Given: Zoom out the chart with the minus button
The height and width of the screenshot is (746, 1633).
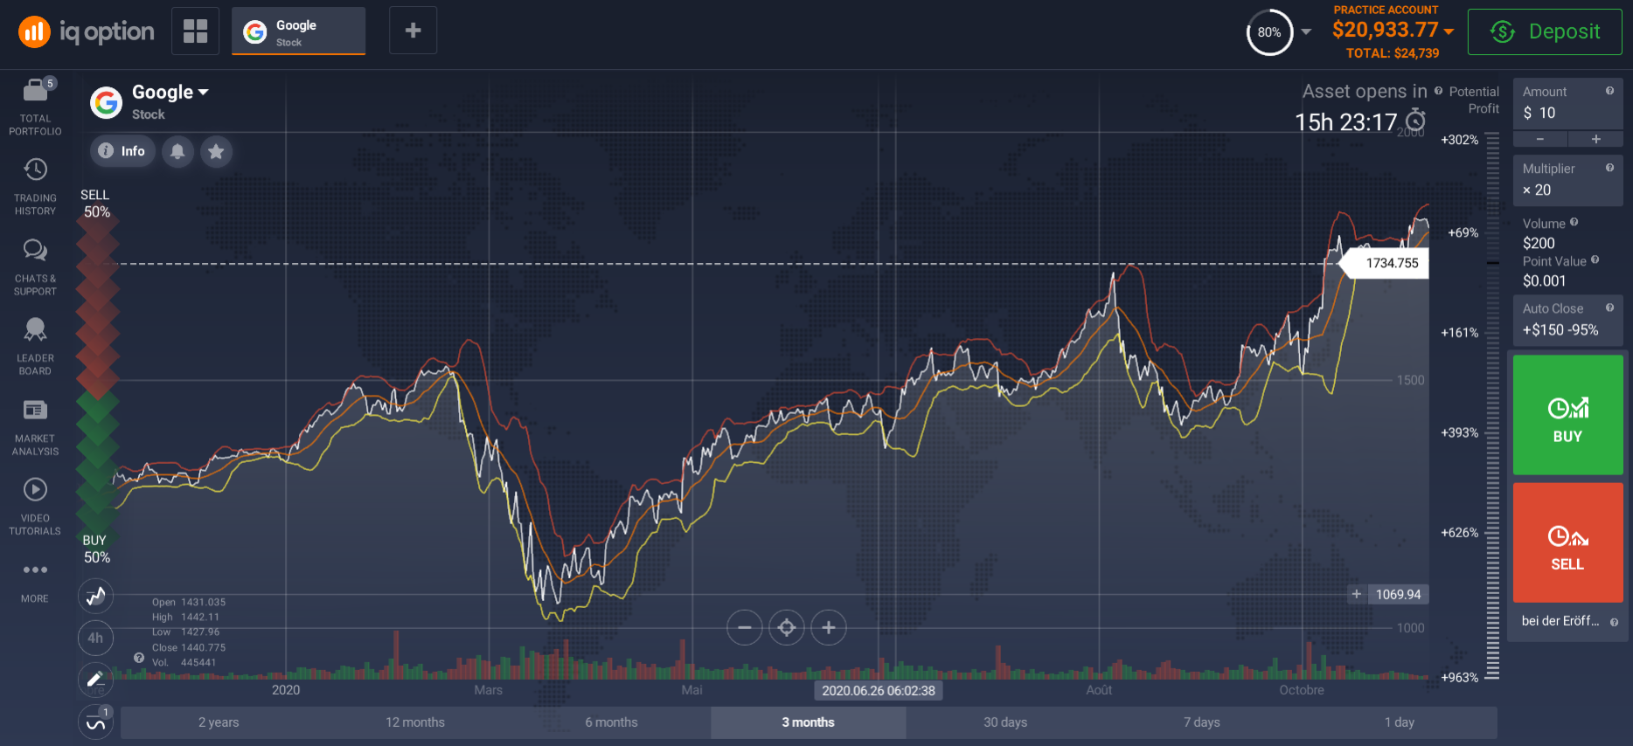Looking at the screenshot, I should (745, 627).
